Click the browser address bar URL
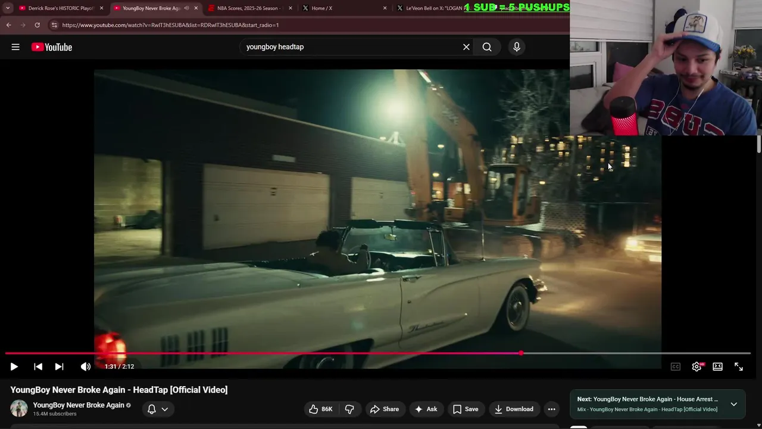The width and height of the screenshot is (762, 429). (x=170, y=25)
